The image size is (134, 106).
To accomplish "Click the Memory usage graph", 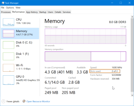I will [x=85, y=36].
